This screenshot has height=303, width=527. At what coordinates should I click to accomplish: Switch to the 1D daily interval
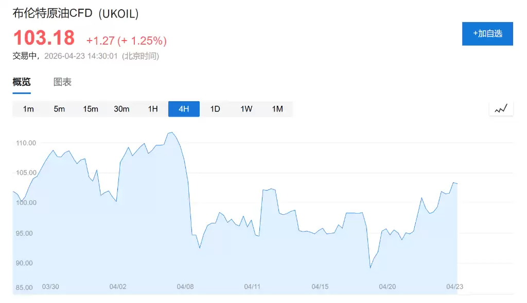215,109
